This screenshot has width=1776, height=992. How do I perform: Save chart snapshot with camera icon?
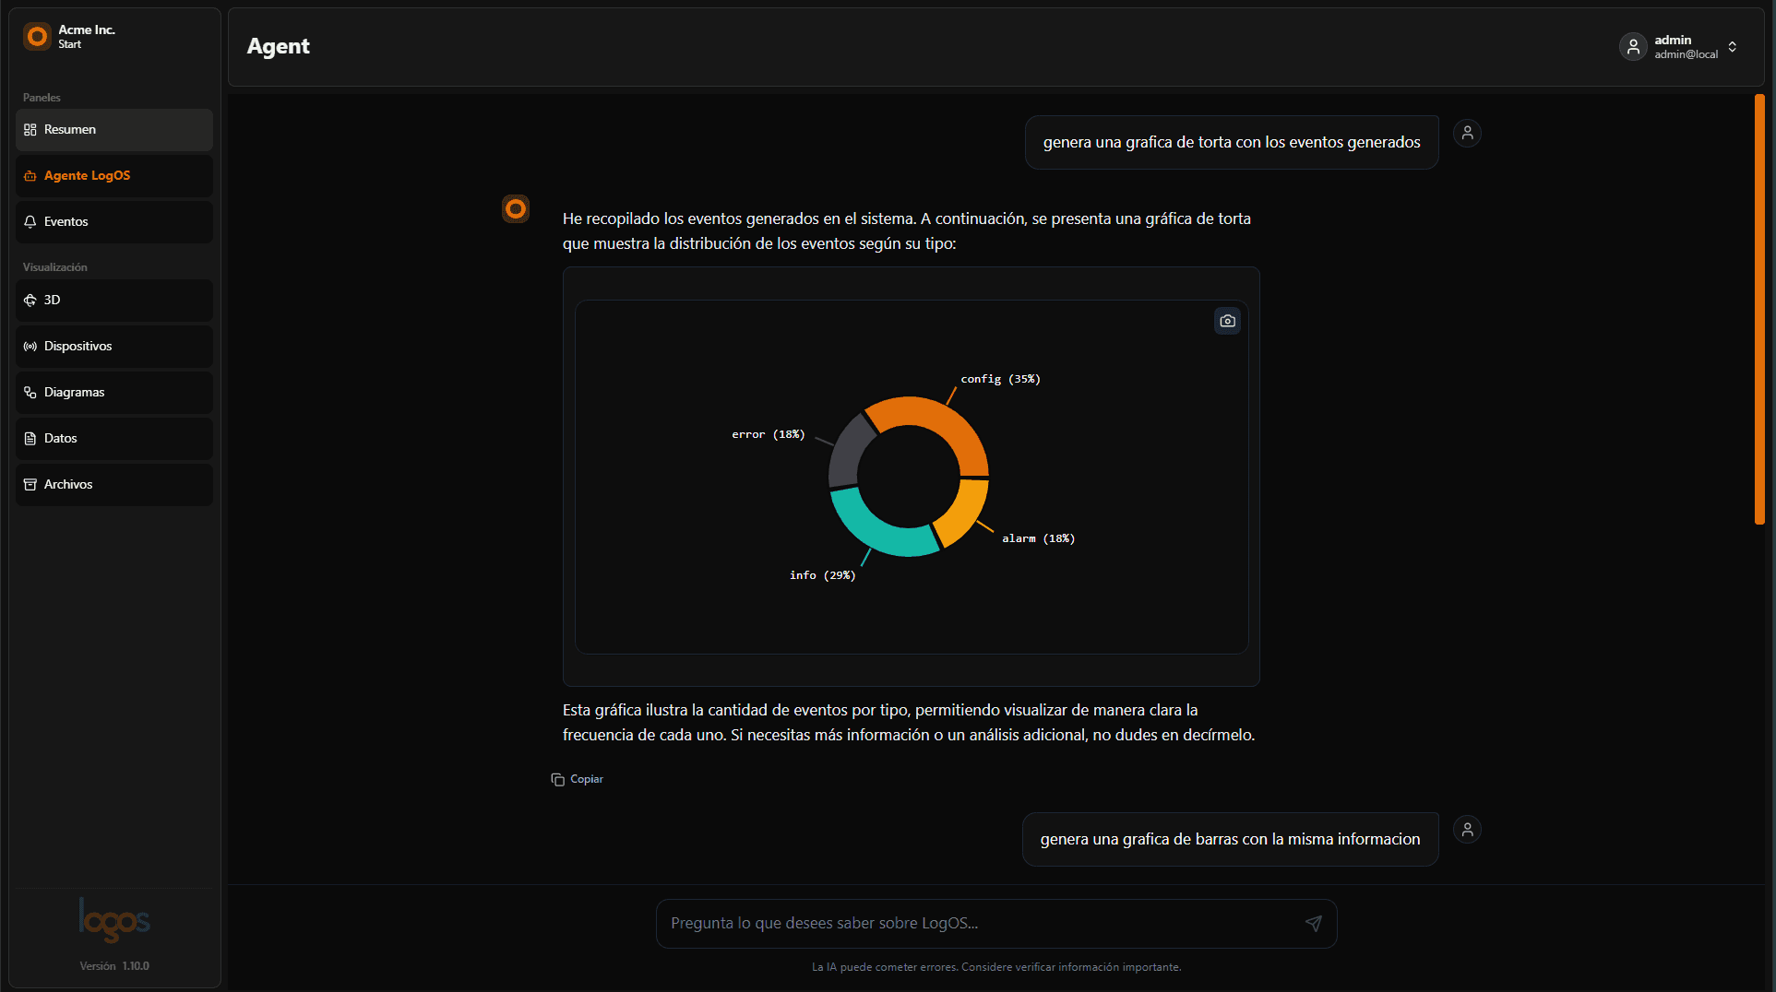click(1227, 321)
